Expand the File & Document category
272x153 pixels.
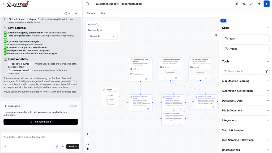point(246,110)
